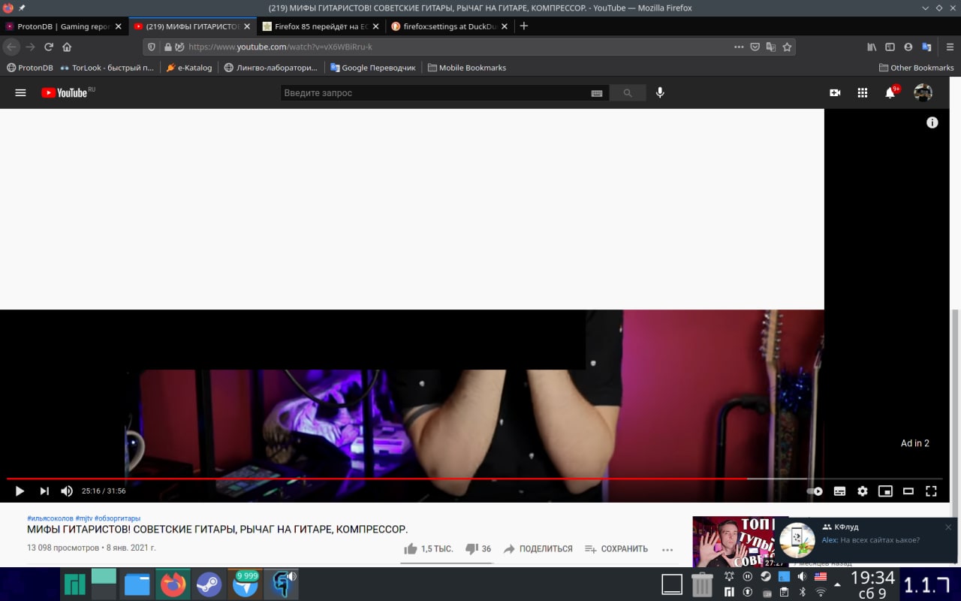The image size is (961, 601).
Task: Click СОХРАНИТЬ save button
Action: (x=616, y=549)
